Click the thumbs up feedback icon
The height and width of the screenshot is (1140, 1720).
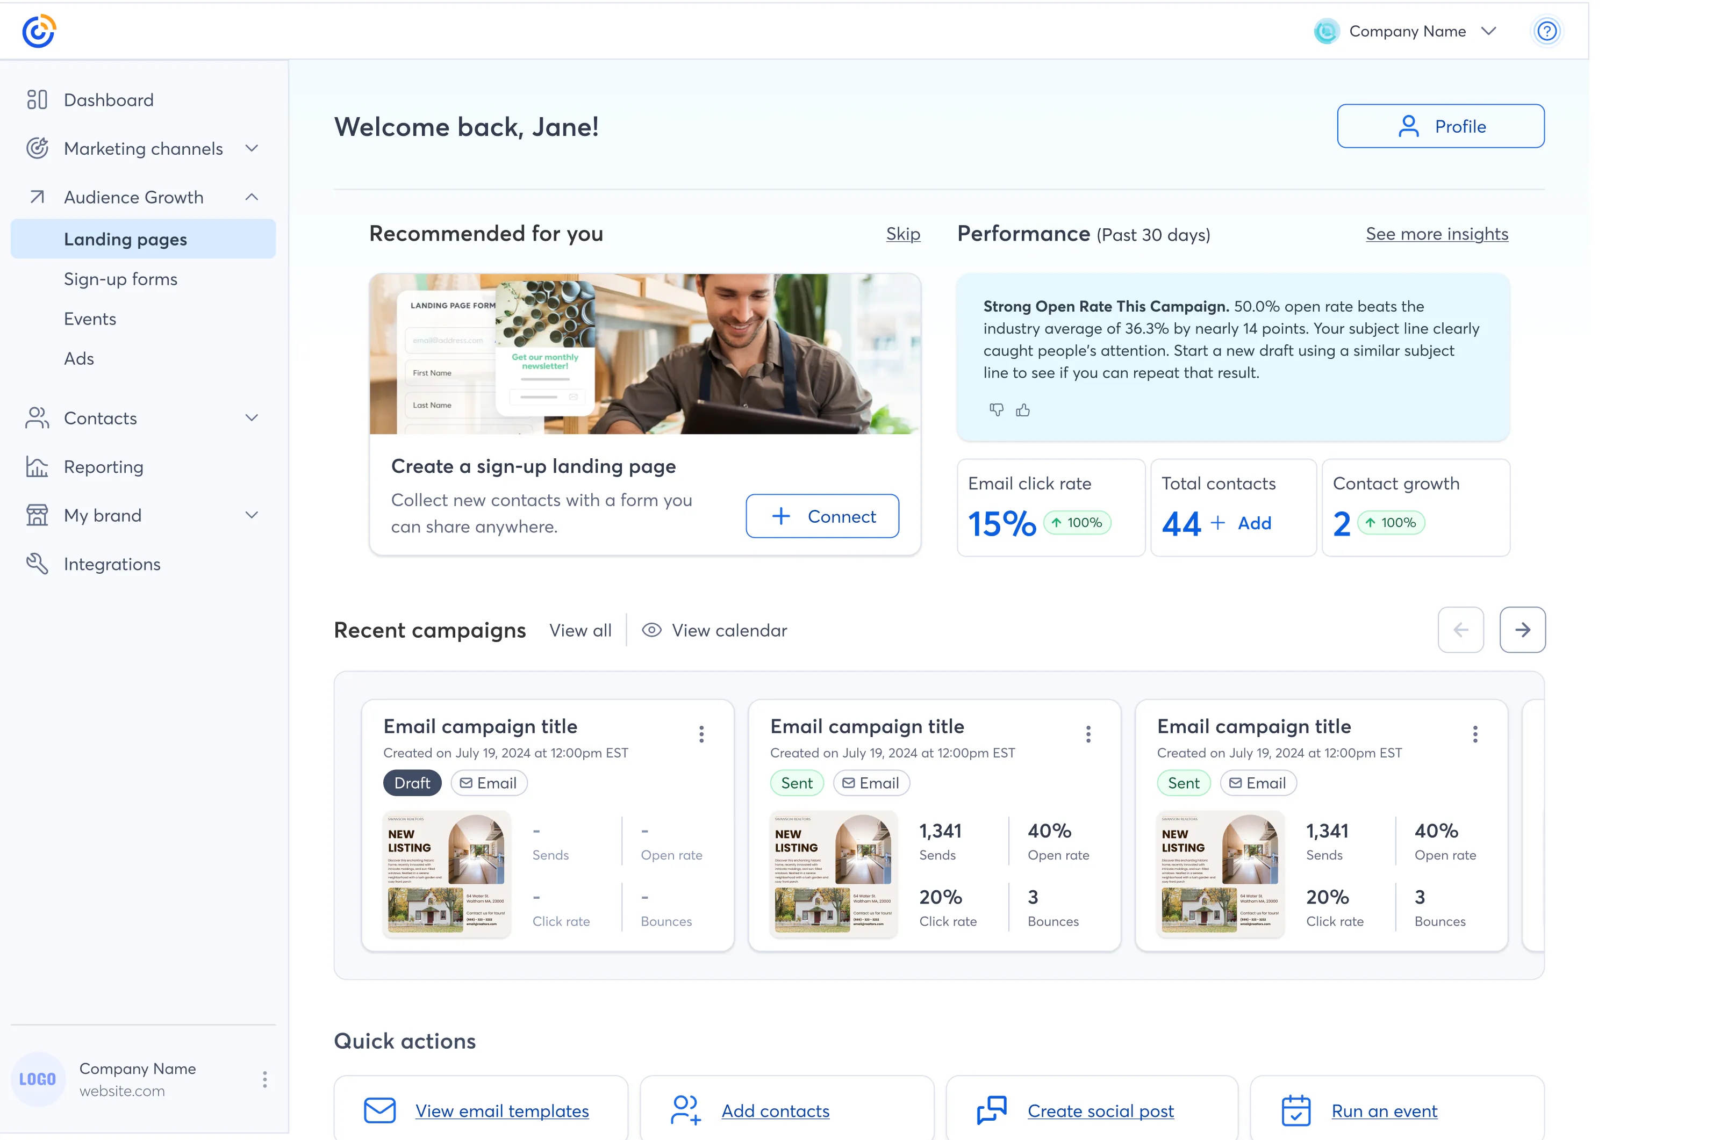1023,410
